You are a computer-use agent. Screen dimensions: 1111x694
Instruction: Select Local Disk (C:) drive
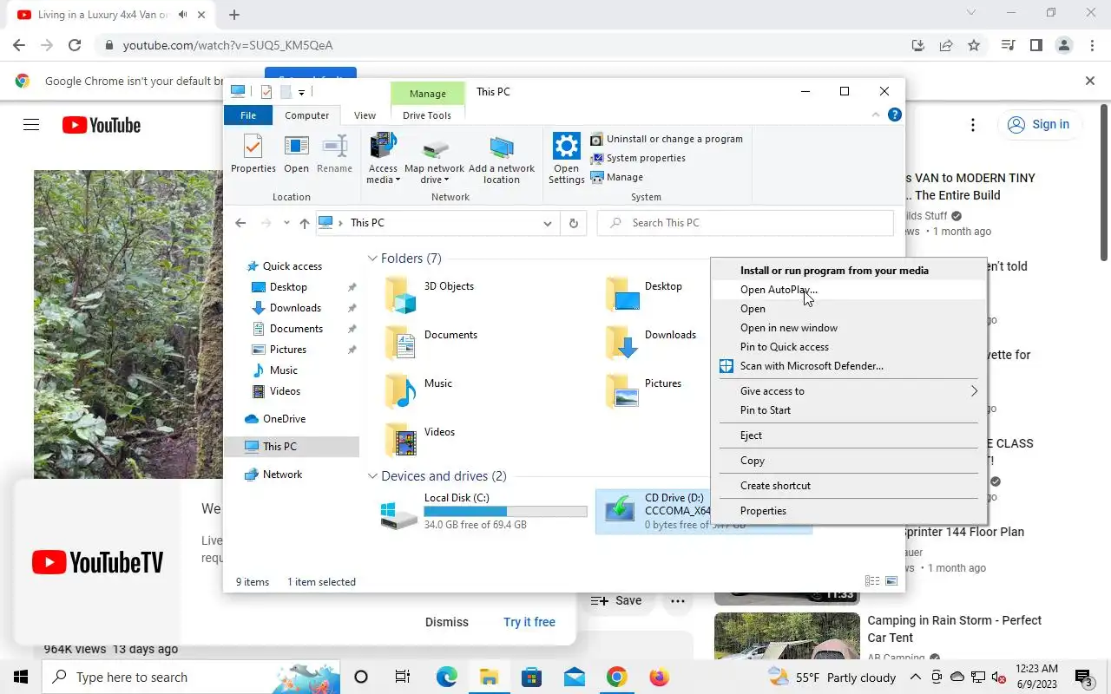tap(484, 512)
